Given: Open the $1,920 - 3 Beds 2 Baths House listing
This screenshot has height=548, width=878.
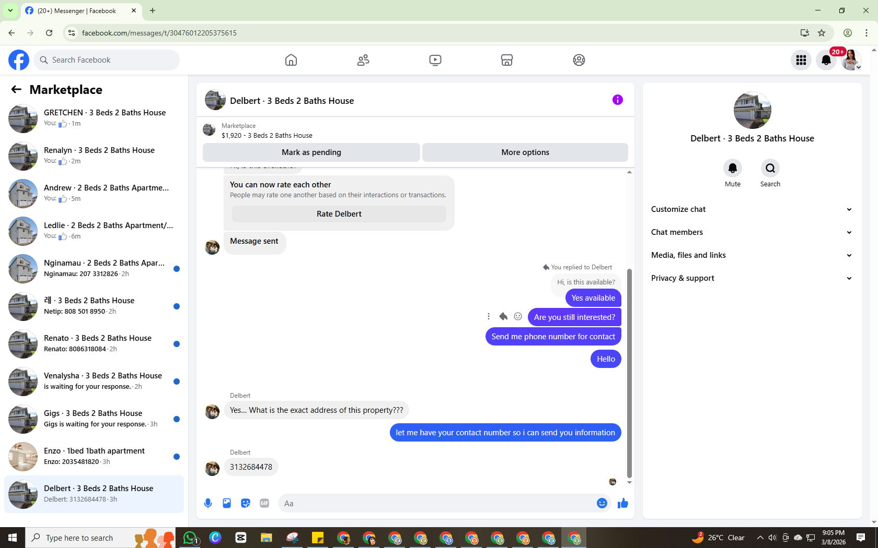Looking at the screenshot, I should pos(267,135).
